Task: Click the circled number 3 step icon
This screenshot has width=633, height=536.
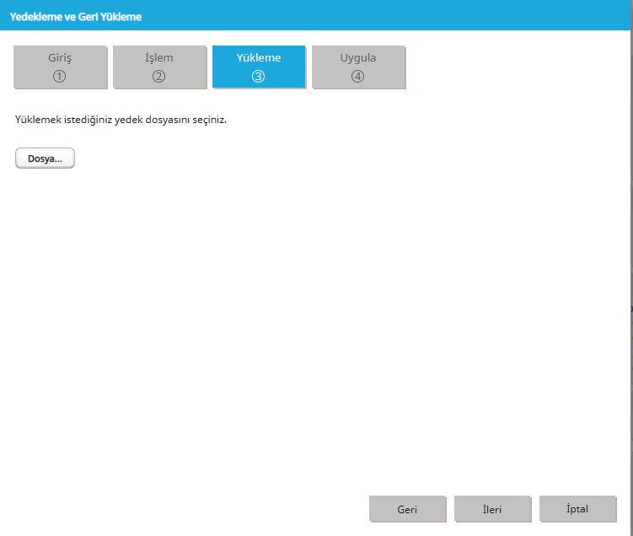Action: click(259, 77)
